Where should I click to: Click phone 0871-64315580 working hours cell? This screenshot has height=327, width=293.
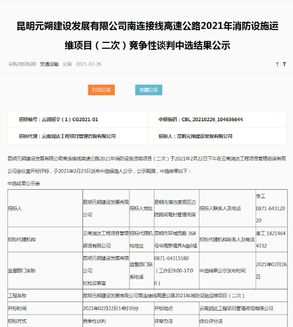pyautogui.click(x=177, y=271)
